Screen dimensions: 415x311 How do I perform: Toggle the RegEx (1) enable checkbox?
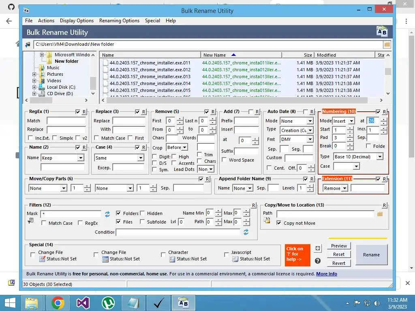point(77,112)
